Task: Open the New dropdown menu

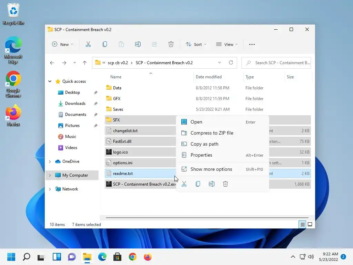Action: coord(63,45)
